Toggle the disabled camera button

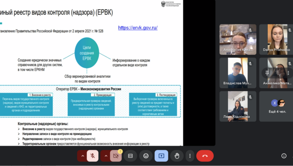tap(116, 156)
